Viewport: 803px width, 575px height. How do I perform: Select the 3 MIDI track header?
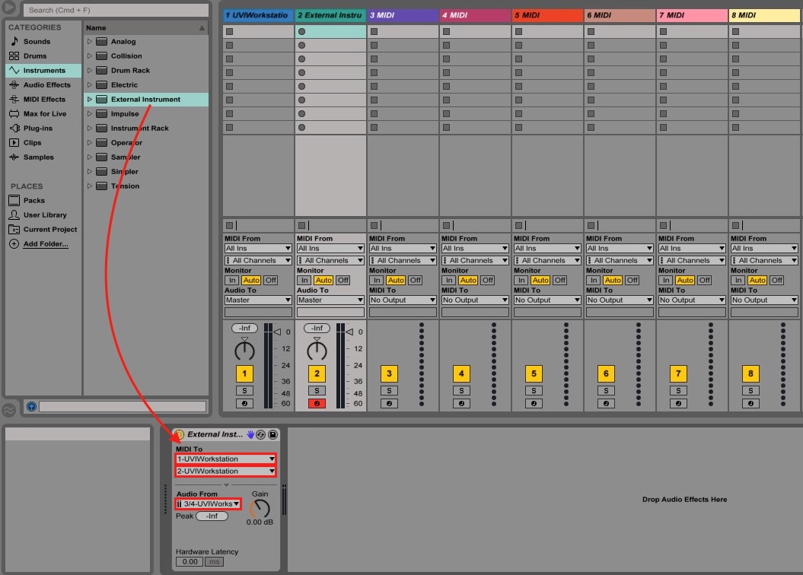click(x=403, y=15)
